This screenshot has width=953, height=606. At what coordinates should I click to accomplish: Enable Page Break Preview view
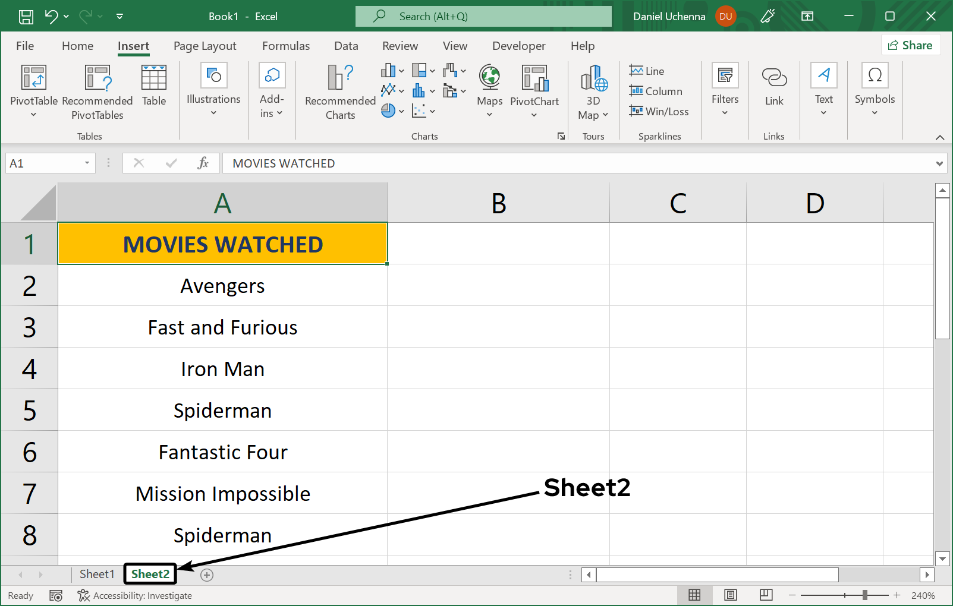coord(766,595)
